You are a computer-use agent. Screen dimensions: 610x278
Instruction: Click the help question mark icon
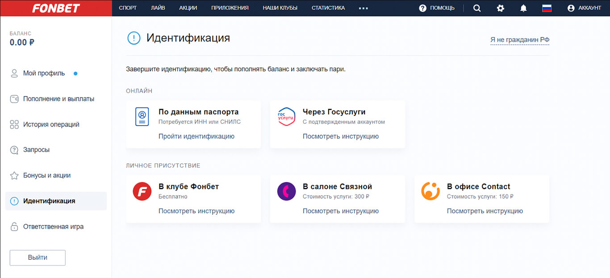423,8
